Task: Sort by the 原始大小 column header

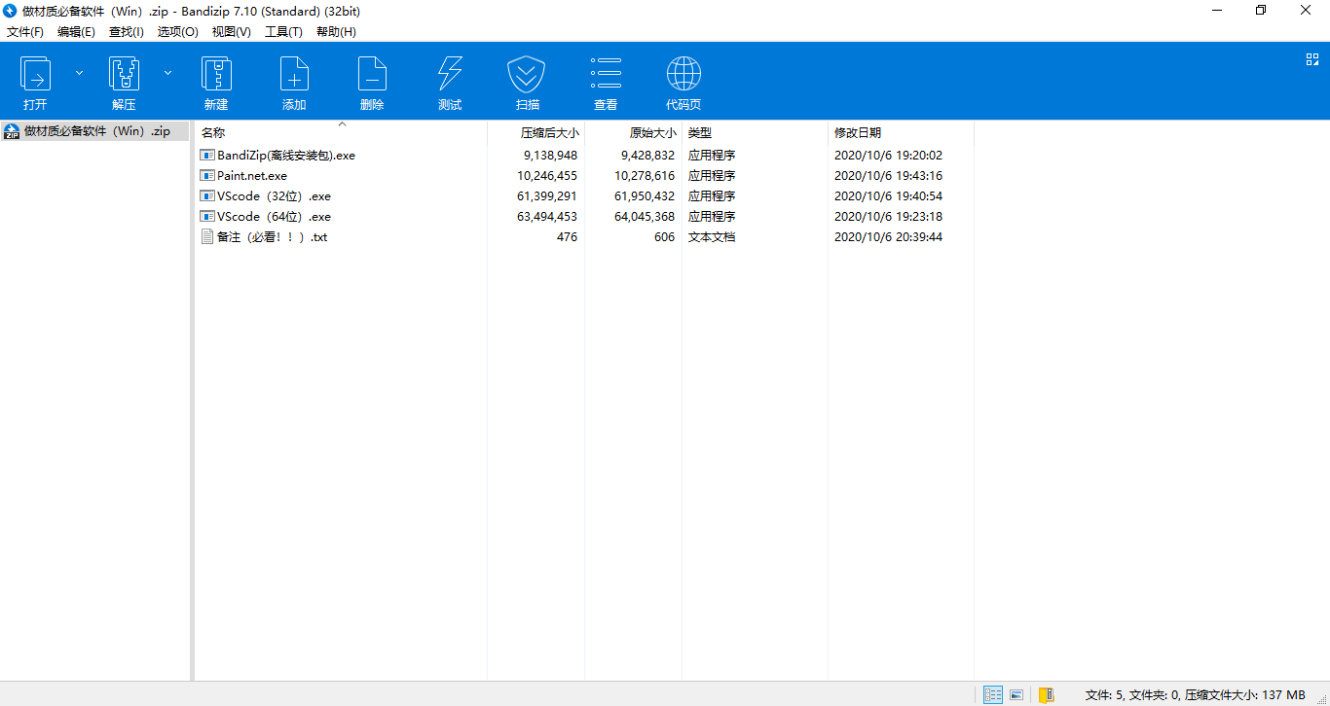Action: click(x=634, y=132)
